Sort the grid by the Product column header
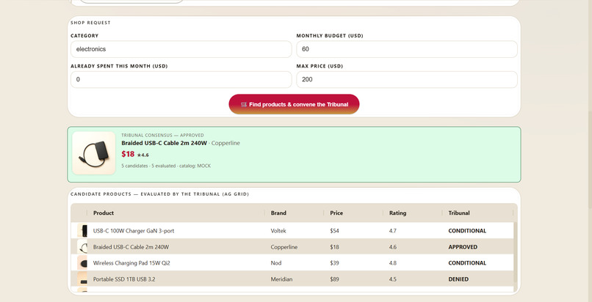592x302 pixels. pos(104,213)
